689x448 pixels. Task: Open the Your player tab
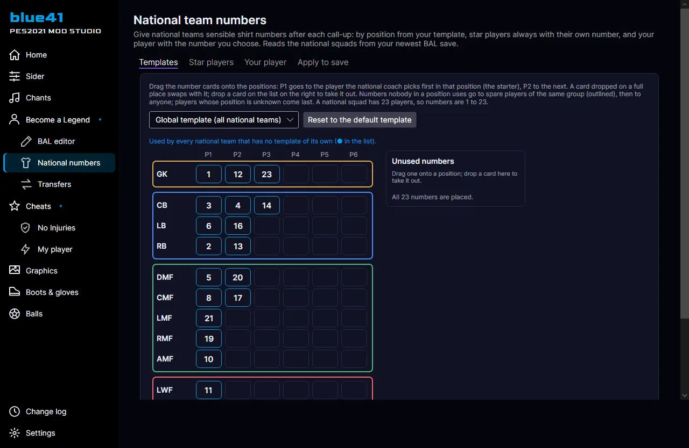point(265,62)
